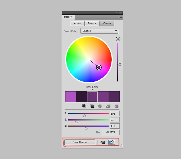The height and width of the screenshot is (159, 181).
Task: Open the Select Rule dropdown showing Shades
Action: (99, 31)
